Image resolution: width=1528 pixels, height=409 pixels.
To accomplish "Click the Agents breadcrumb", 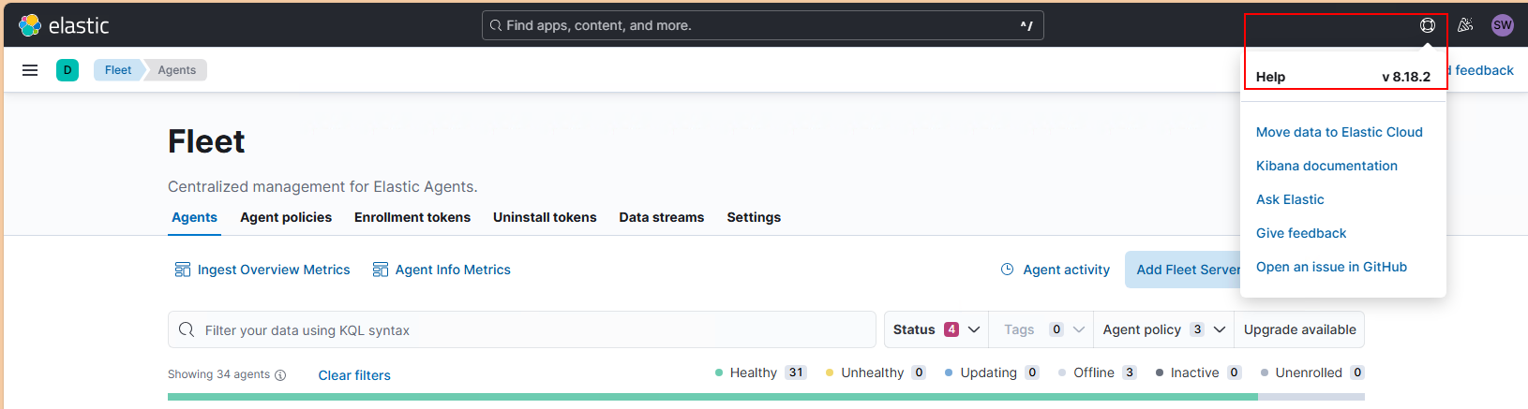I will [176, 70].
